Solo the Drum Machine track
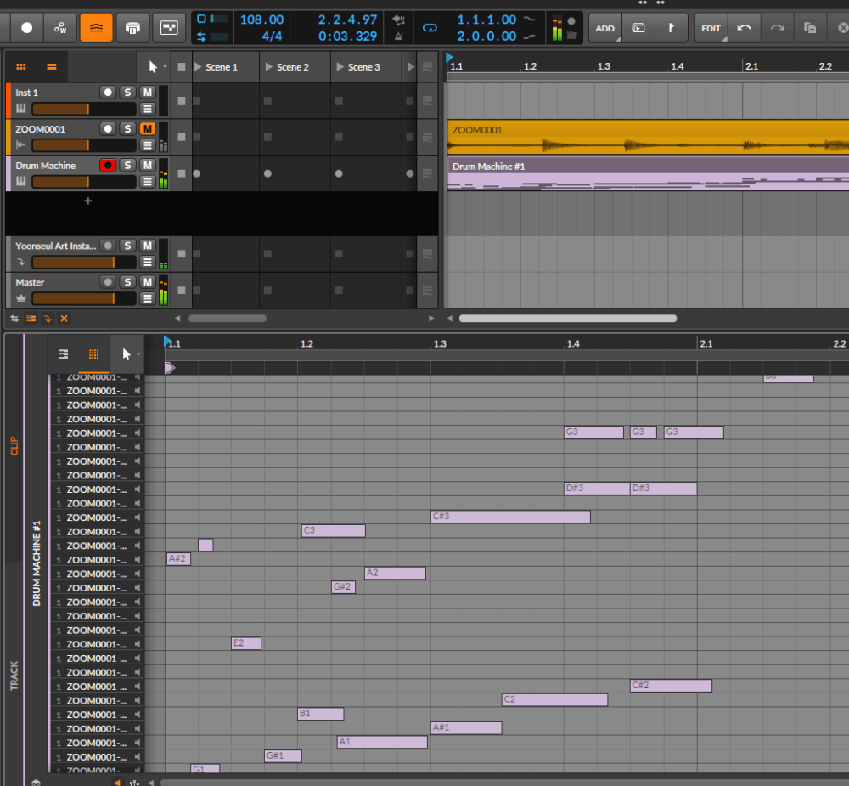This screenshot has width=849, height=786. tap(127, 165)
